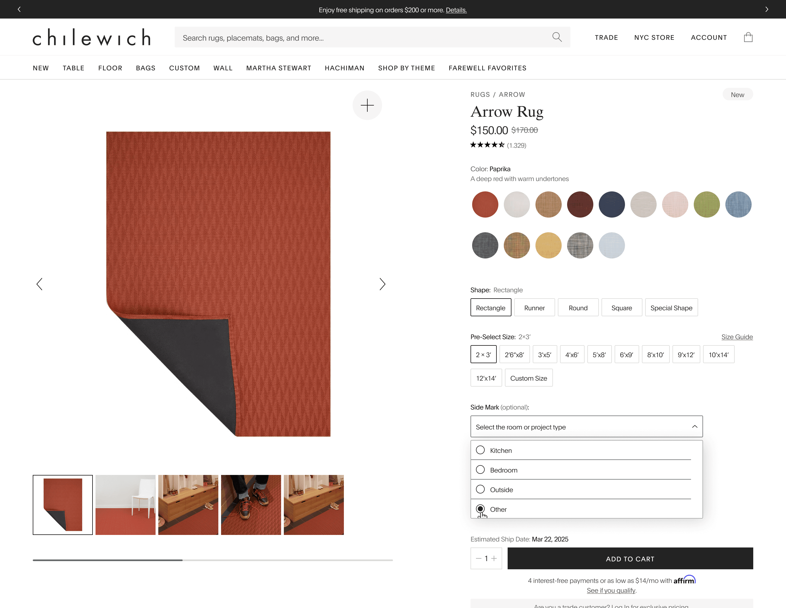
Task: Decrease quantity with minus icon
Action: 478,558
